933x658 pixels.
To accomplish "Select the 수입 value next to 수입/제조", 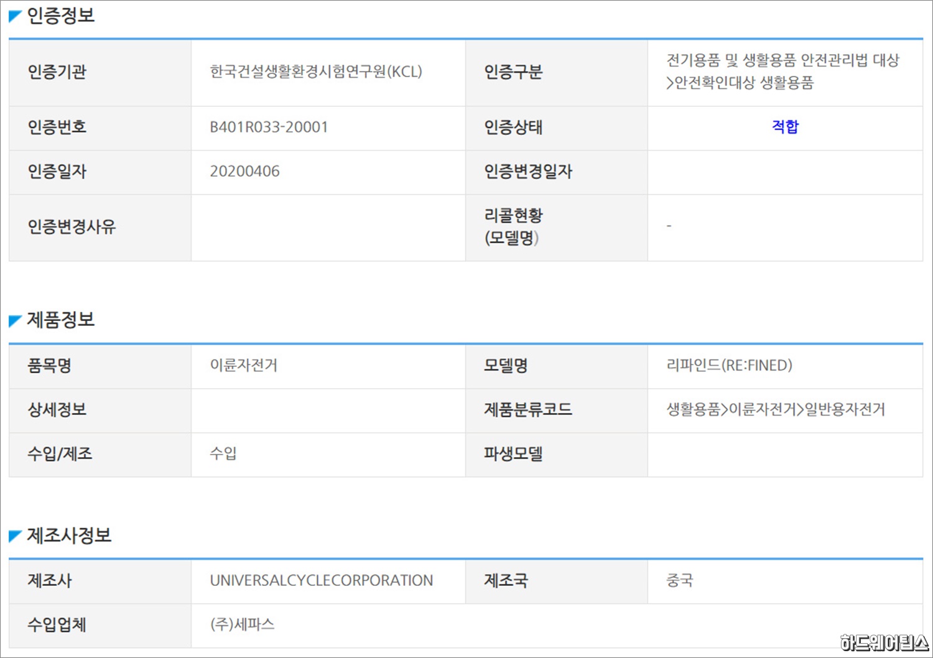I will click(x=223, y=454).
